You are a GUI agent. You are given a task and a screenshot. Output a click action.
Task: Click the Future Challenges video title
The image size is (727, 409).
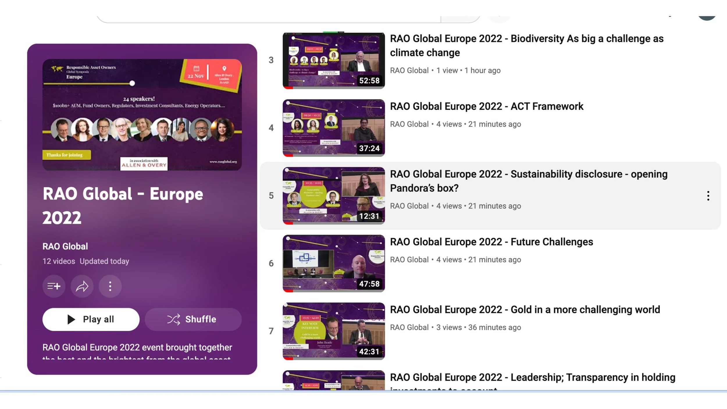(x=491, y=242)
